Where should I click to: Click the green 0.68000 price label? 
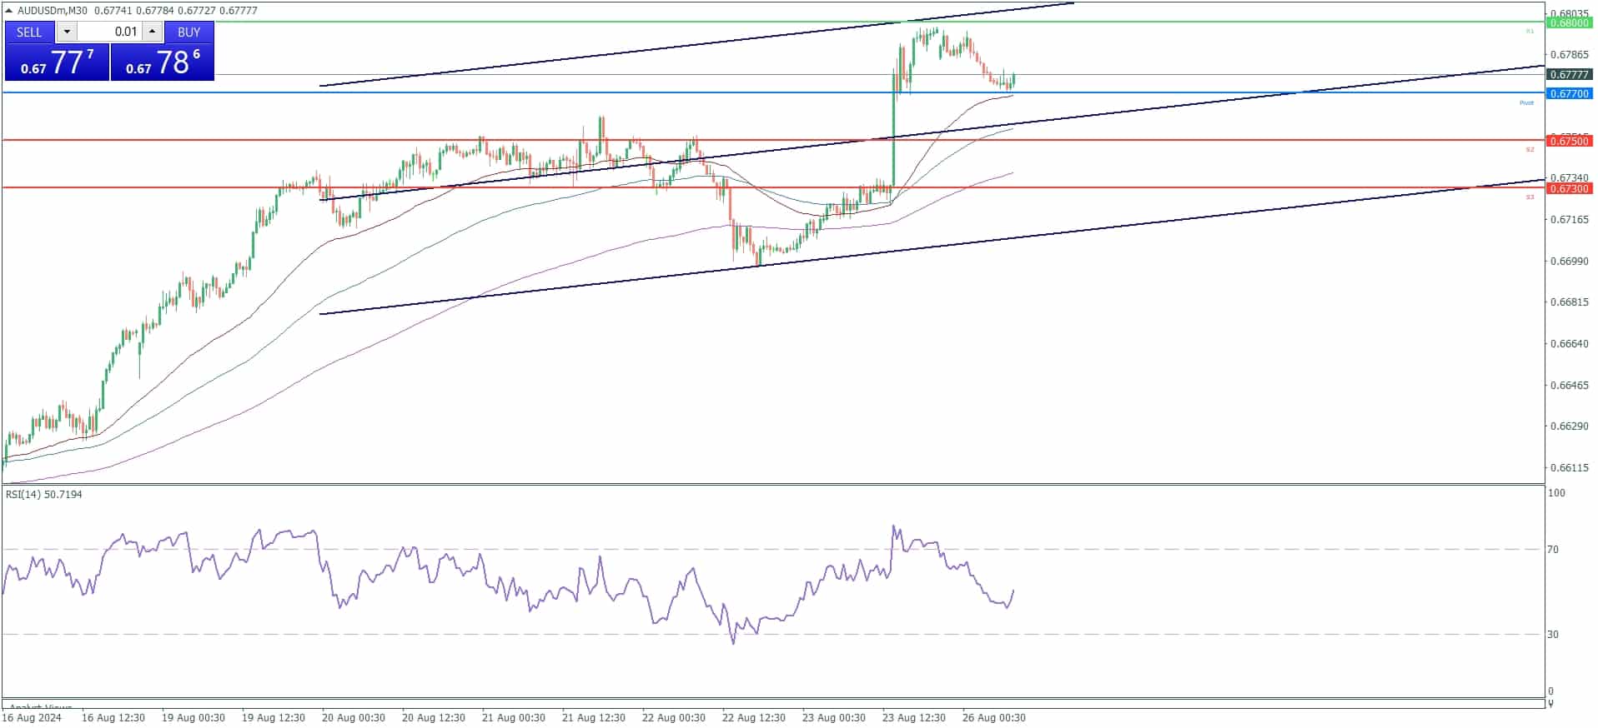(1569, 23)
